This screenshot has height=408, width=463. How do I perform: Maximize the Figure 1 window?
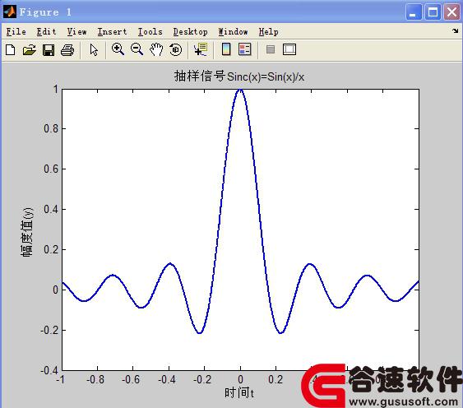(x=433, y=12)
